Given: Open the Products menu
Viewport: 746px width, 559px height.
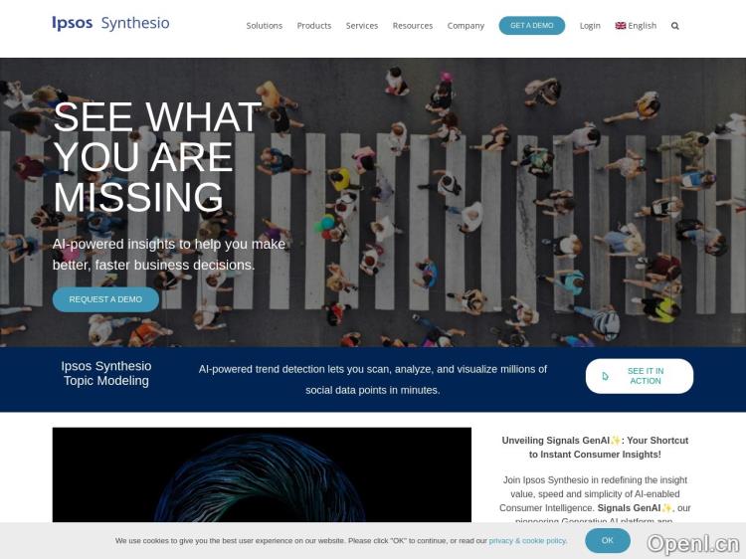Looking at the screenshot, I should point(314,26).
